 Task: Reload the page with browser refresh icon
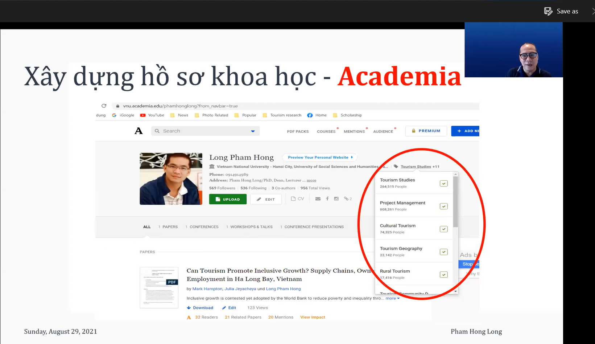tap(104, 106)
